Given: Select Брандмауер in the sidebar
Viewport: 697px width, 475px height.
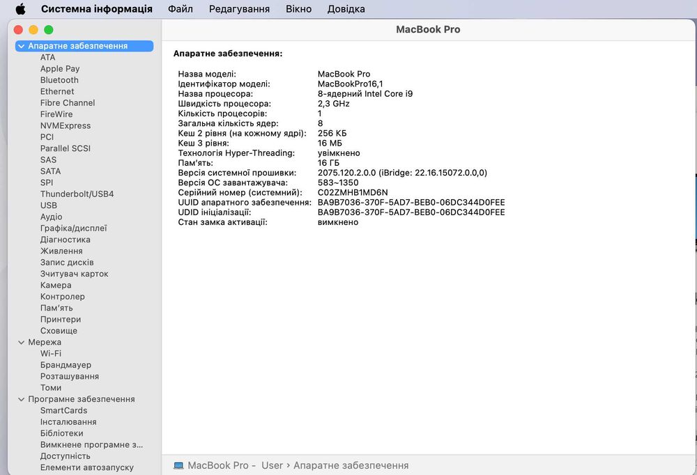Looking at the screenshot, I should (66, 365).
